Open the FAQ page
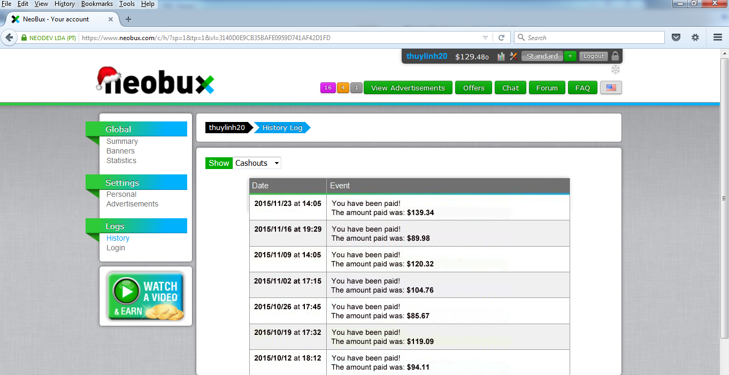The width and height of the screenshot is (729, 375). (582, 88)
